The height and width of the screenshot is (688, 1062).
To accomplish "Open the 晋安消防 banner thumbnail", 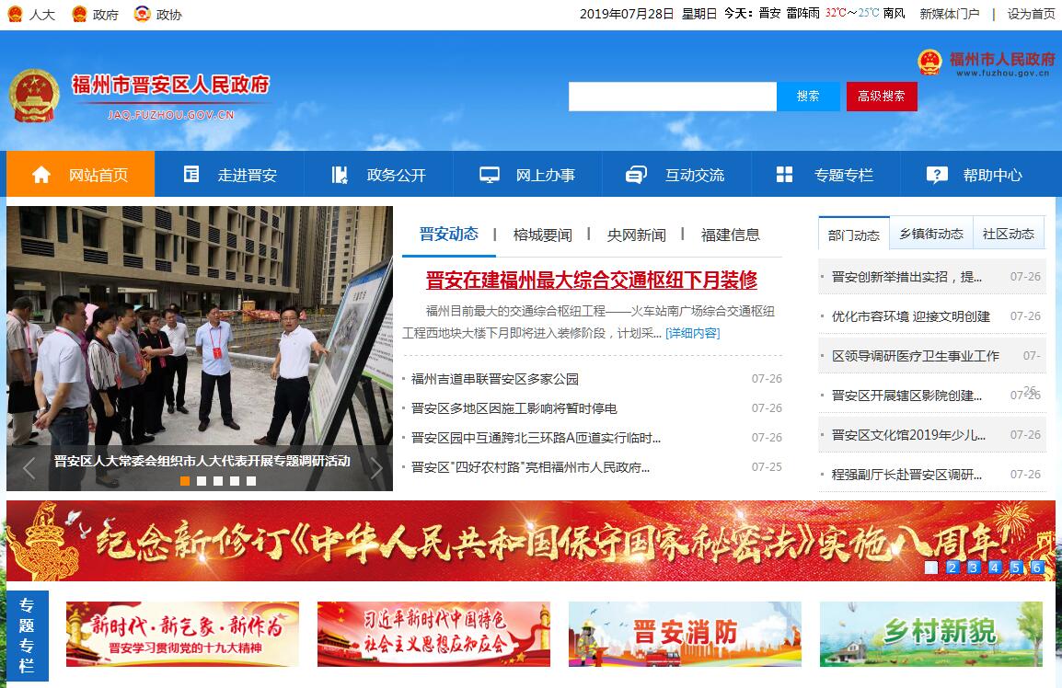I will (x=685, y=634).
